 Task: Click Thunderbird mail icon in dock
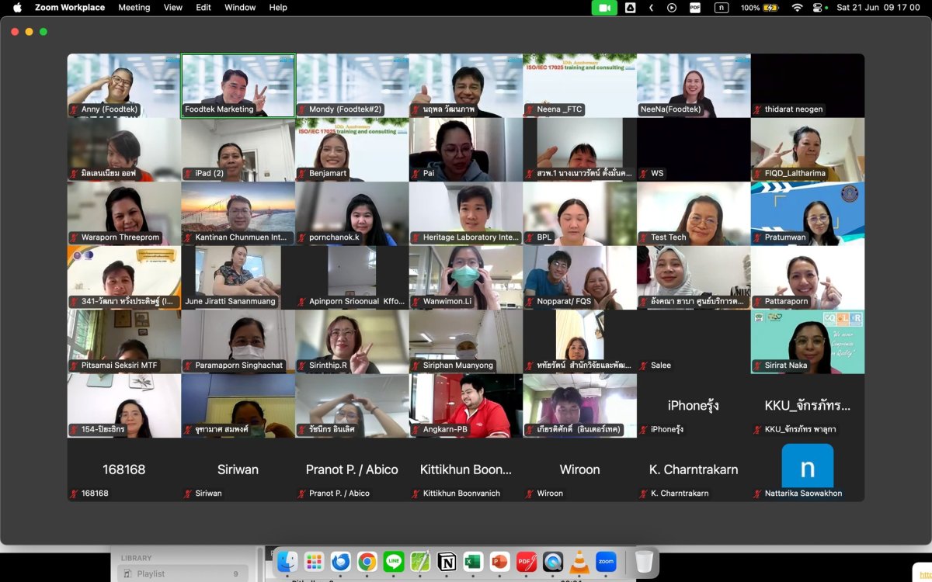[340, 562]
